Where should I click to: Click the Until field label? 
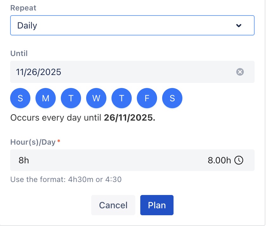point(19,53)
